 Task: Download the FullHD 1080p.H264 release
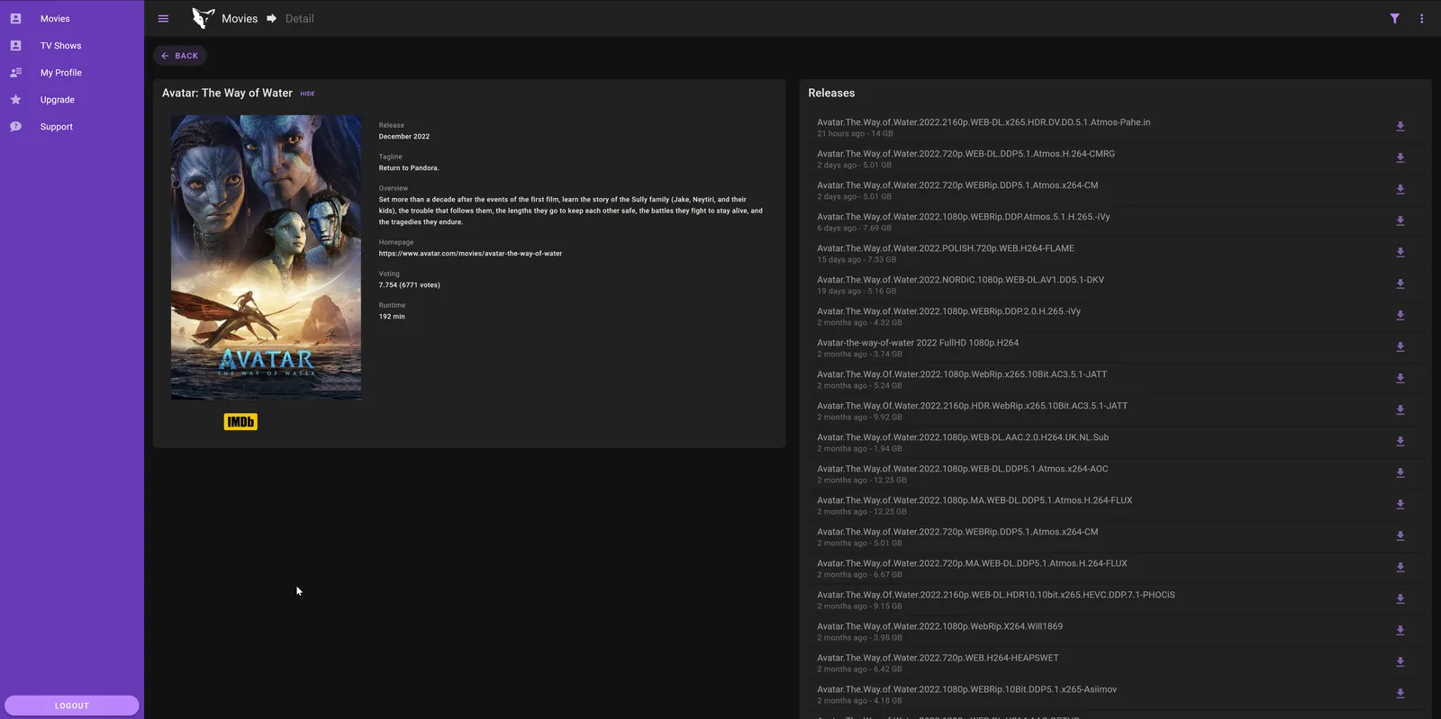tap(1400, 347)
